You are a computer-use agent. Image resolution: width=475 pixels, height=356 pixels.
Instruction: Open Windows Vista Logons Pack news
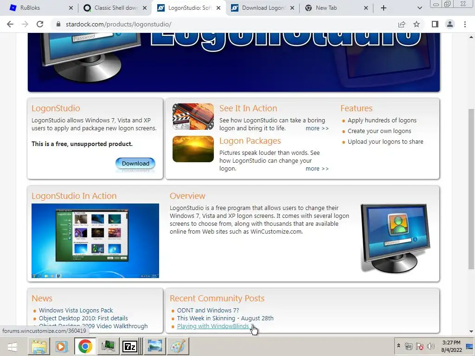click(x=76, y=310)
